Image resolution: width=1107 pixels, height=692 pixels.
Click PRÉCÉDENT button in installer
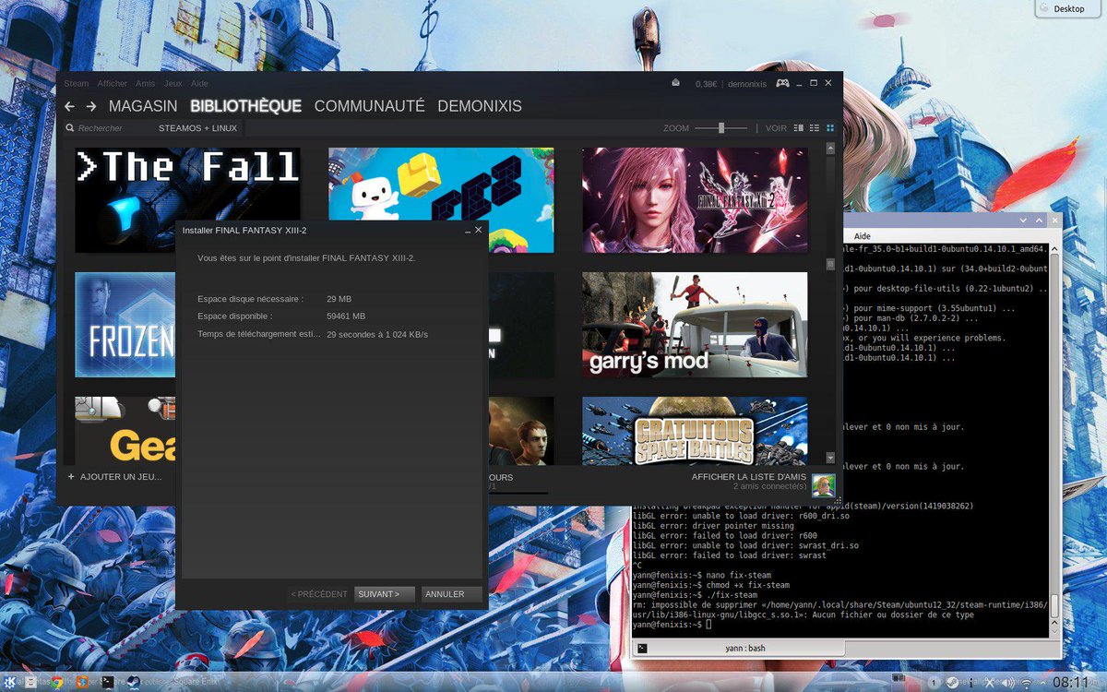coord(318,594)
